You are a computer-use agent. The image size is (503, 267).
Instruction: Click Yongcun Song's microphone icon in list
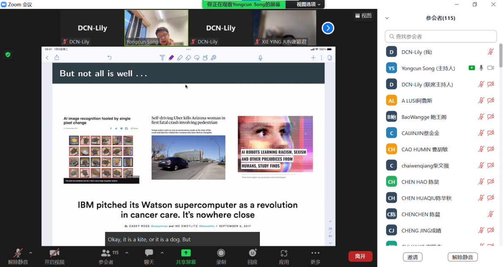click(x=481, y=68)
